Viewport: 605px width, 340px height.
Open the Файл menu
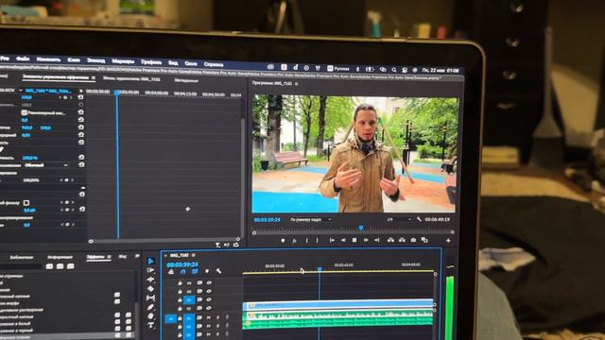23,59
